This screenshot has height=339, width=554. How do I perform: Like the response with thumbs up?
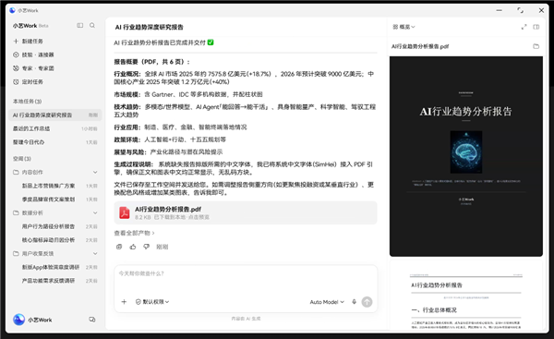(133, 247)
